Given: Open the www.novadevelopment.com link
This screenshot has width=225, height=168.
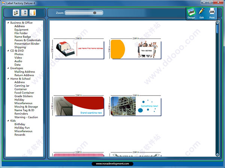Looking at the screenshot, I should [112, 164].
